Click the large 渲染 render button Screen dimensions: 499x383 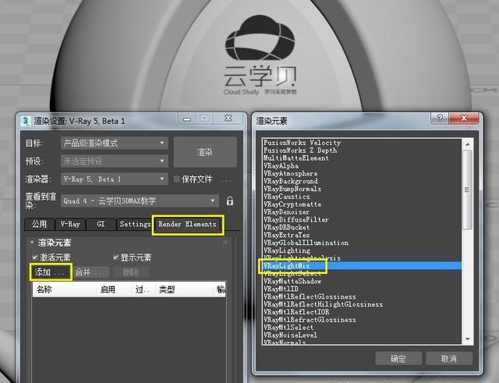click(205, 152)
